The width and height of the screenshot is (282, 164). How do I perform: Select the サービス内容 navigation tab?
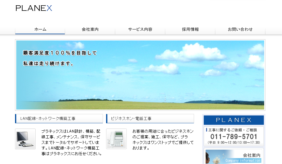pyautogui.click(x=140, y=29)
